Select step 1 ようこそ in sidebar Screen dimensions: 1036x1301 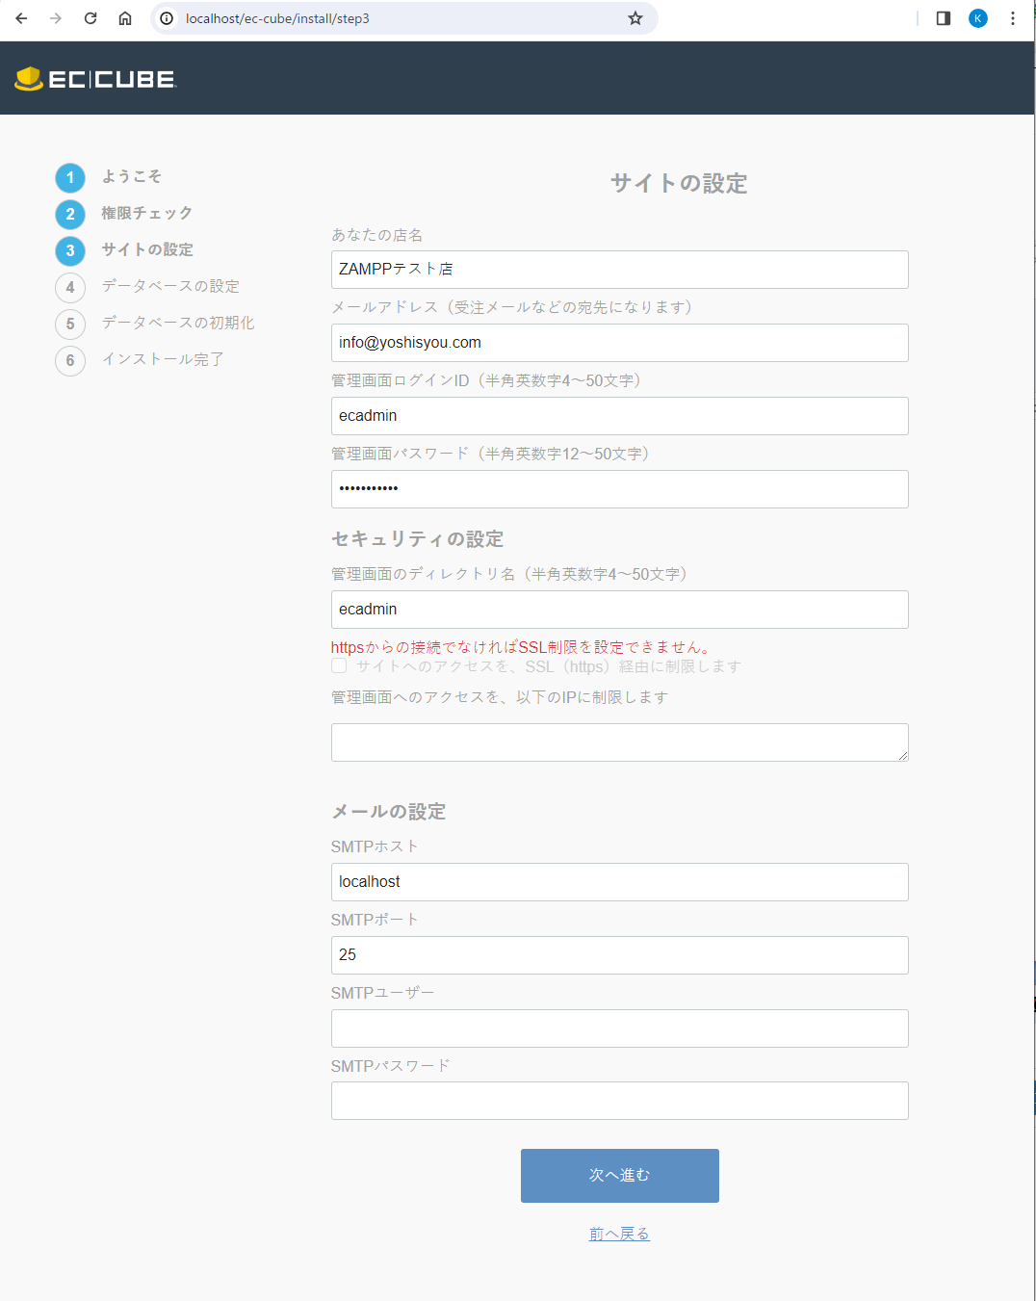coord(132,177)
